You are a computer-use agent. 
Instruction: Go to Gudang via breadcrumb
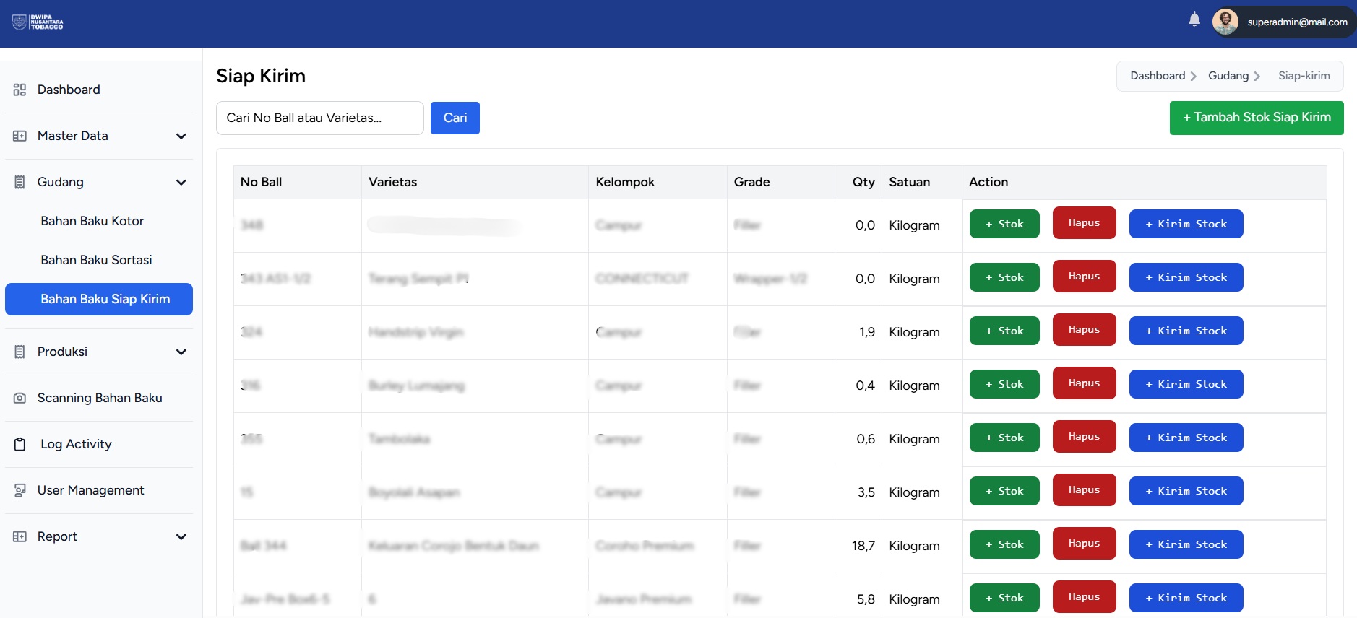pos(1228,76)
